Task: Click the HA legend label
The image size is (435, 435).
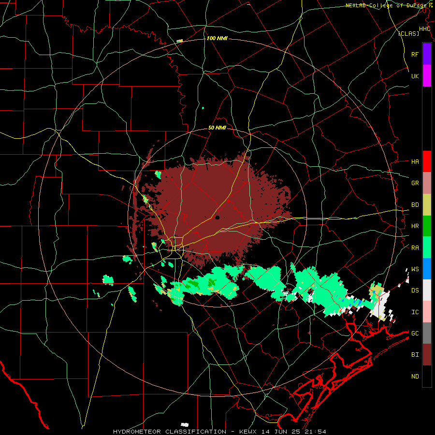Action: (415, 162)
